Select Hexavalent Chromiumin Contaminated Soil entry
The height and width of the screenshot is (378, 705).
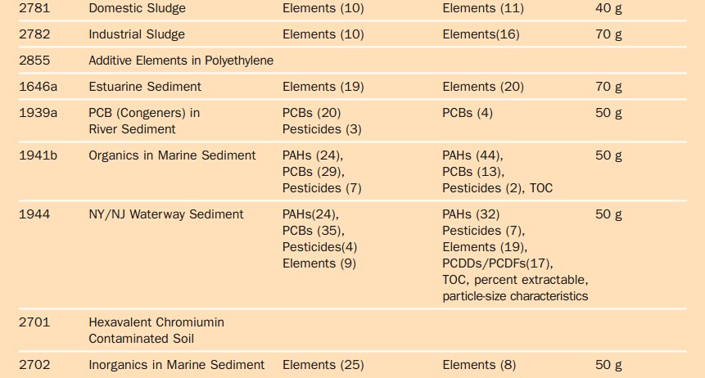click(x=156, y=331)
